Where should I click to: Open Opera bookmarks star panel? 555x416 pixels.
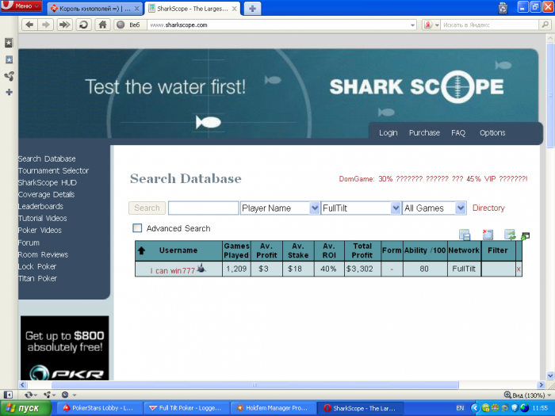tap(9, 43)
